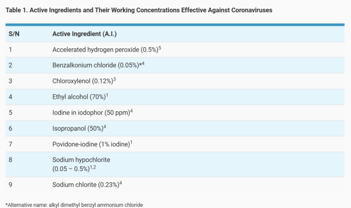
Task: Open footnote 3 superscript after Chloroxylenol
Action: pyautogui.click(x=115, y=79)
